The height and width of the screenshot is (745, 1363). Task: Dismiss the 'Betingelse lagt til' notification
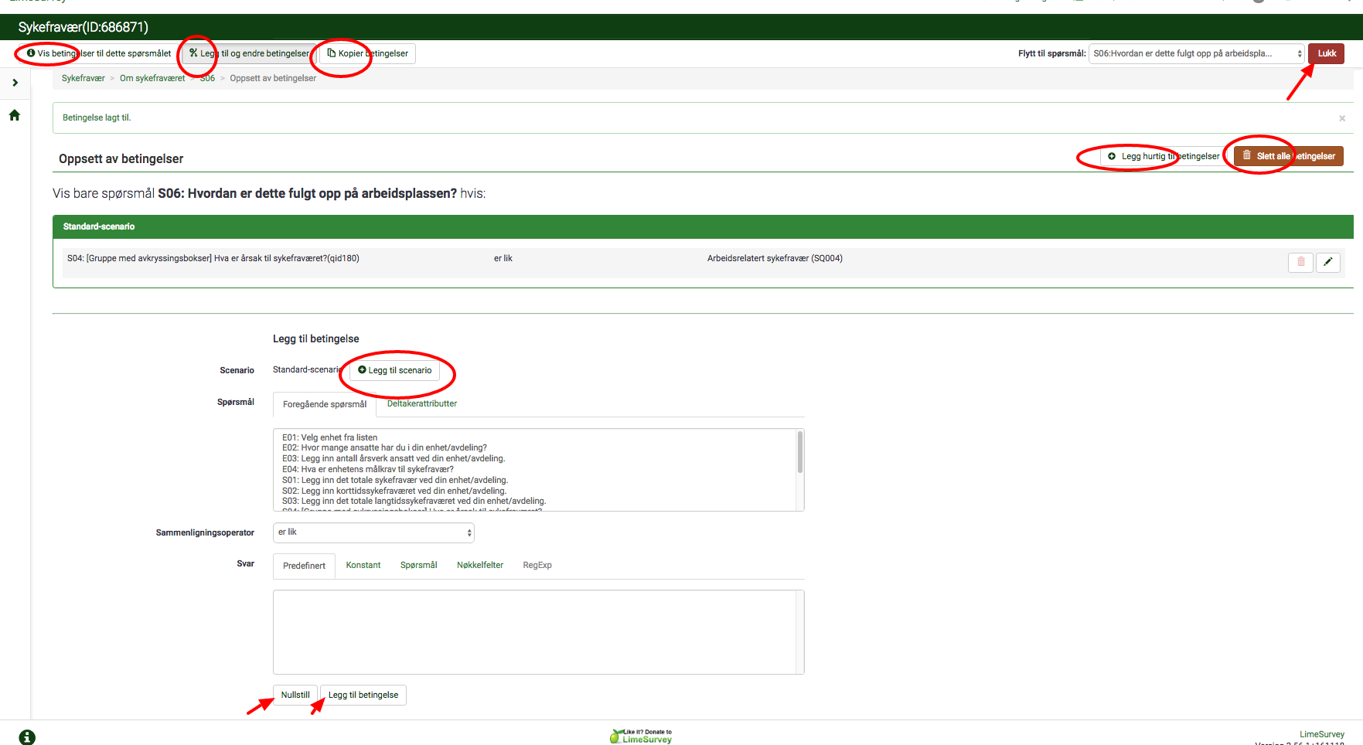tap(1342, 118)
